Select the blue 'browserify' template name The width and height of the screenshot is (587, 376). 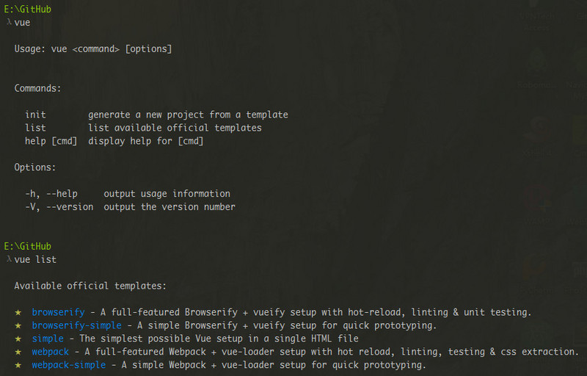tap(58, 312)
